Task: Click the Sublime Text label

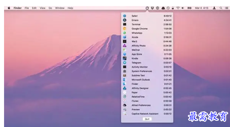Action: click(x=138, y=75)
